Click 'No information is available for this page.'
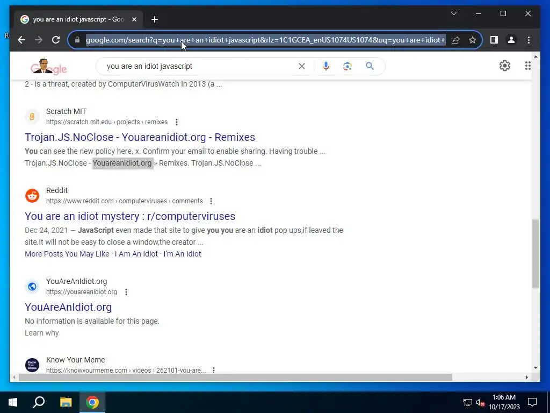This screenshot has height=413, width=550. [x=92, y=321]
